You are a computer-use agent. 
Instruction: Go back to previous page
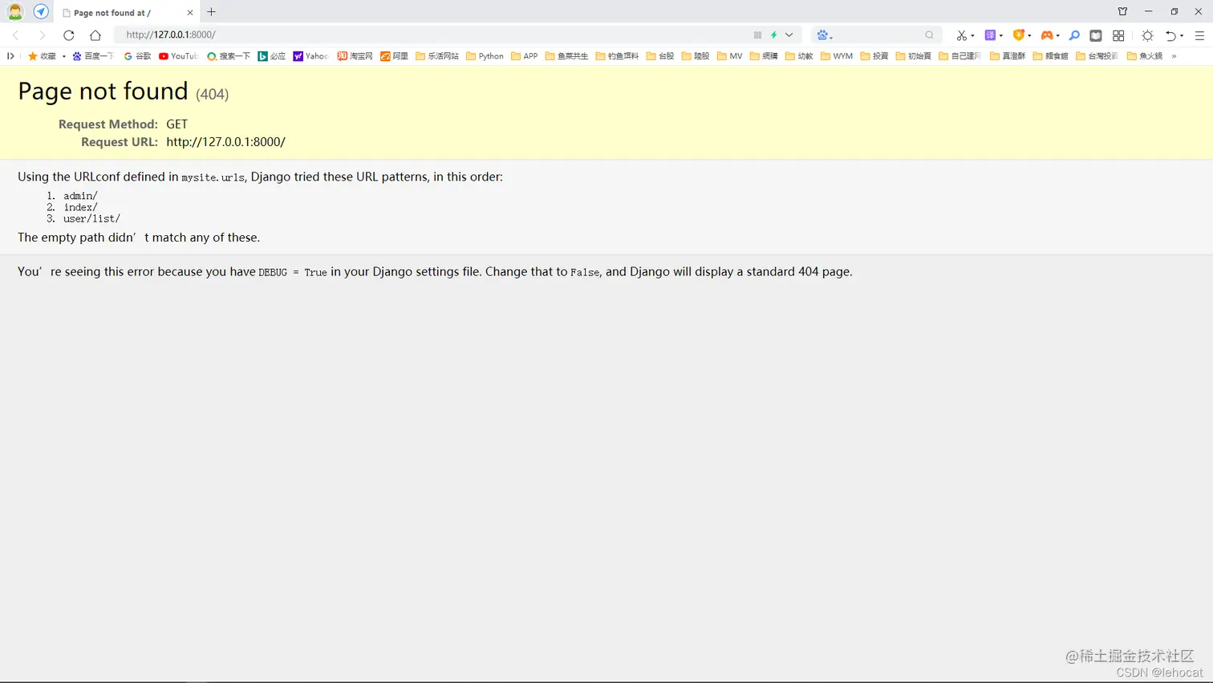click(16, 35)
